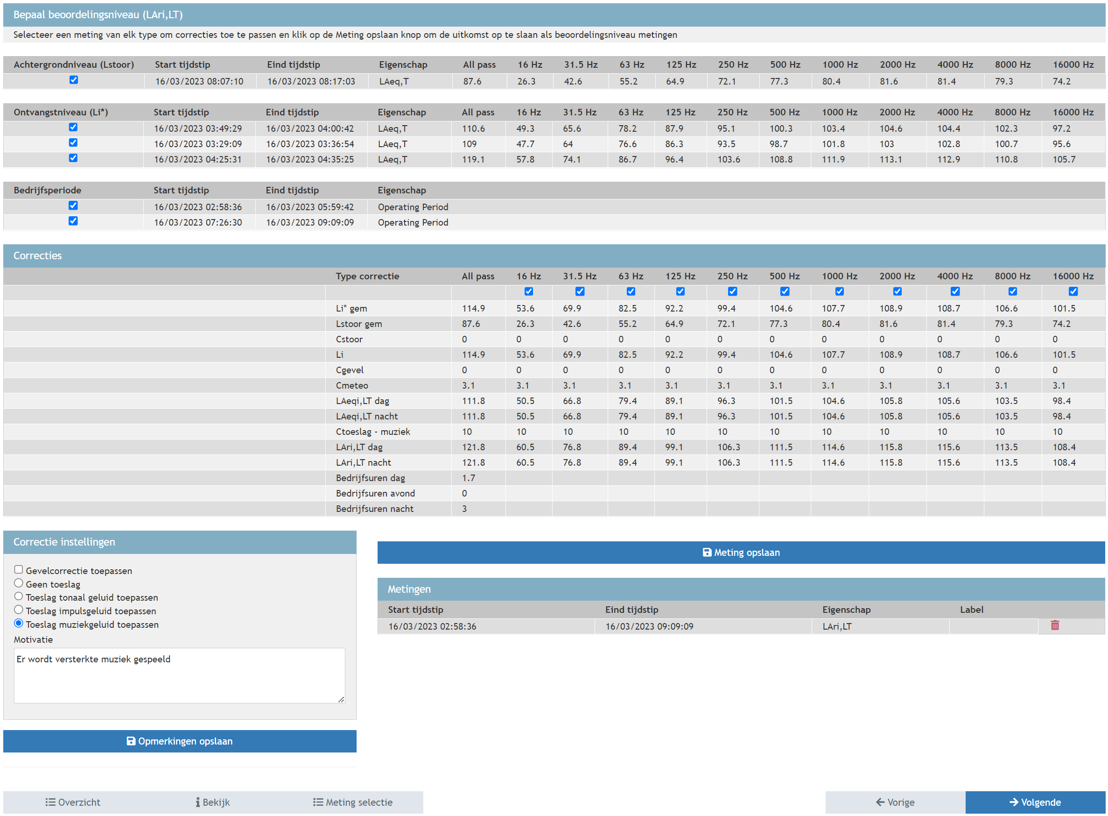Switch to Meting selectie
Image resolution: width=1108 pixels, height=816 pixels.
pyautogui.click(x=353, y=802)
